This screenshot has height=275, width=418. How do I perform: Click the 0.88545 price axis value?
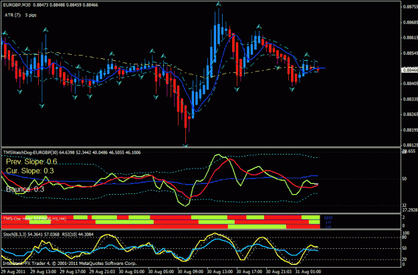[410, 53]
